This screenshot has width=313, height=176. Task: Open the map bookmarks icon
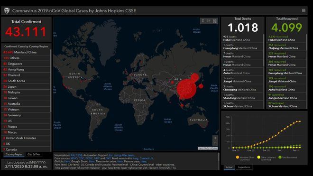tap(203, 21)
